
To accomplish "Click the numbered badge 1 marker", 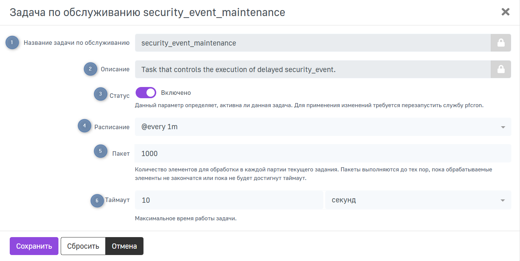I will click(x=12, y=43).
